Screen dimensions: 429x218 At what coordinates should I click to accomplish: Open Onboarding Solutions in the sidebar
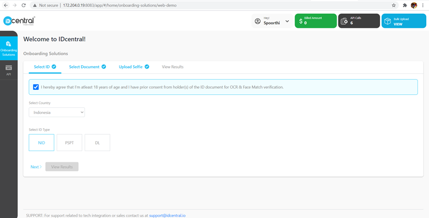9,48
